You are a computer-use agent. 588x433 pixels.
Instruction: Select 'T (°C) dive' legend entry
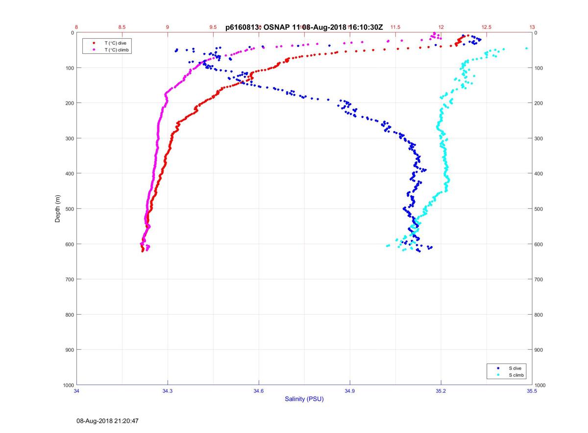pos(115,43)
